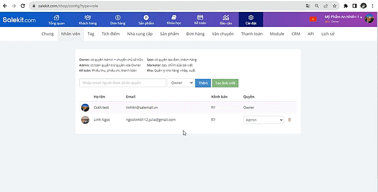Image resolution: width=378 pixels, height=192 pixels.
Task: Focus the email input for role assignment
Action: [122, 83]
